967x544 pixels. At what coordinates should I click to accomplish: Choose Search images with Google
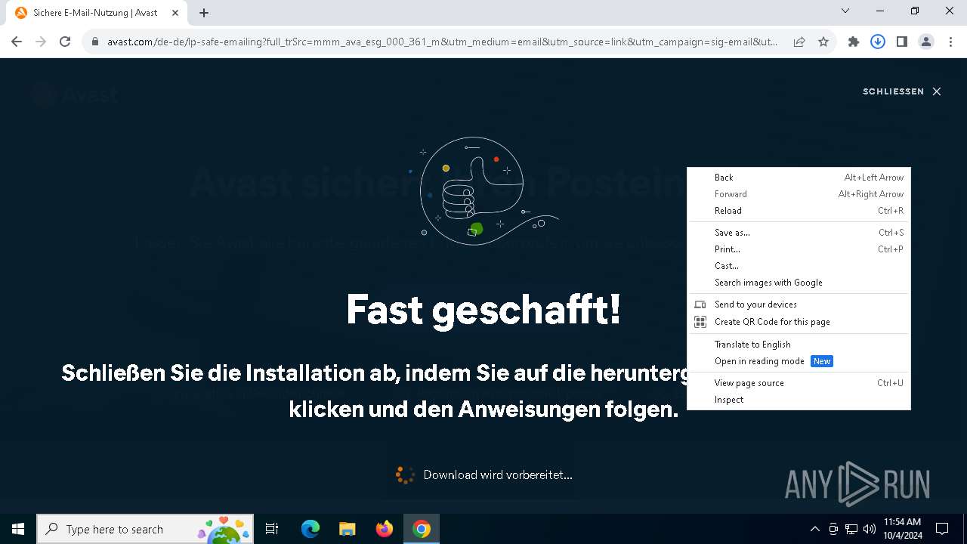click(799, 283)
